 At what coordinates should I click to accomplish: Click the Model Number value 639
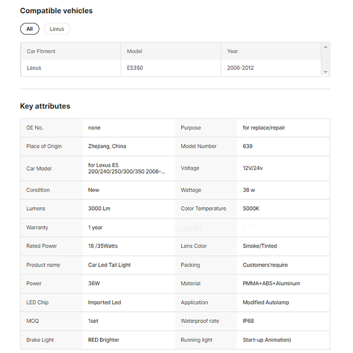click(x=248, y=146)
